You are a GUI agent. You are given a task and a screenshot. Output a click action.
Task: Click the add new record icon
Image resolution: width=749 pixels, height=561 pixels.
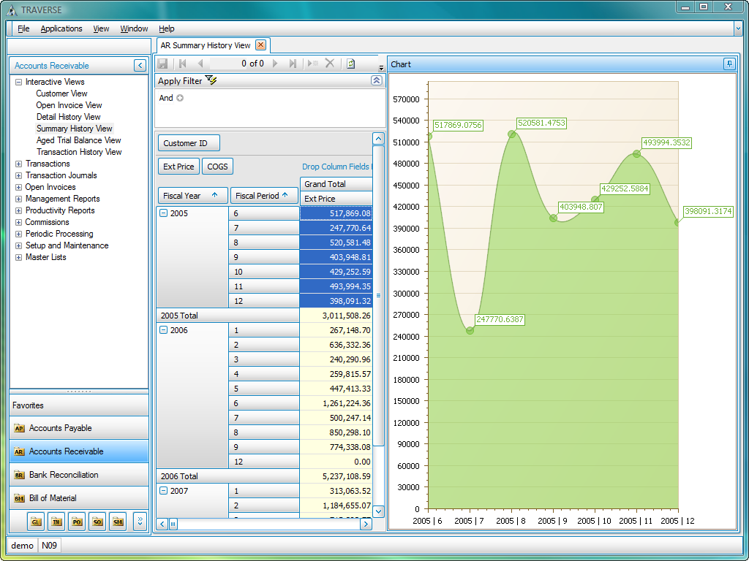(x=313, y=64)
